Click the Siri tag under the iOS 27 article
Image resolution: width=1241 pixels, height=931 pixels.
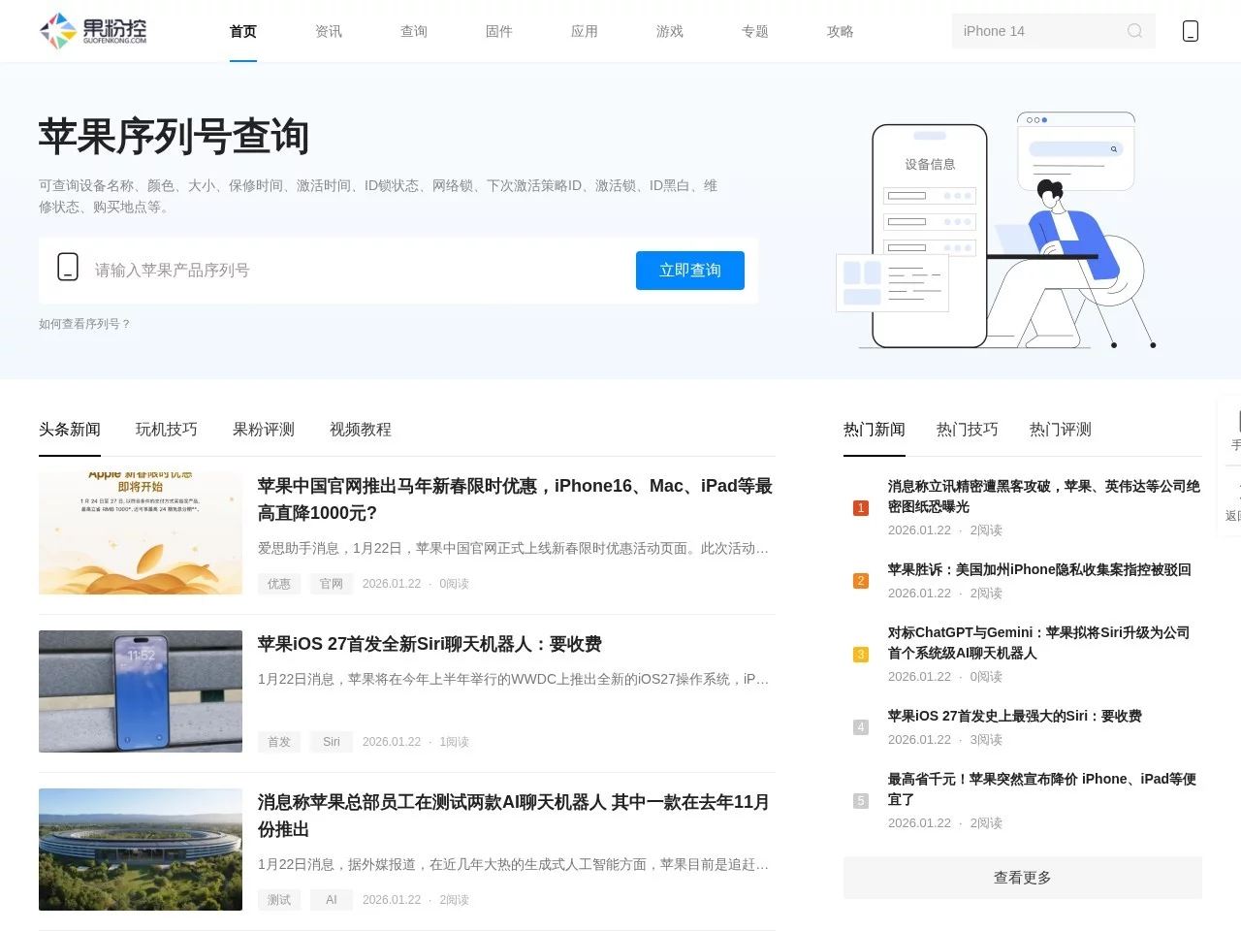(x=331, y=741)
